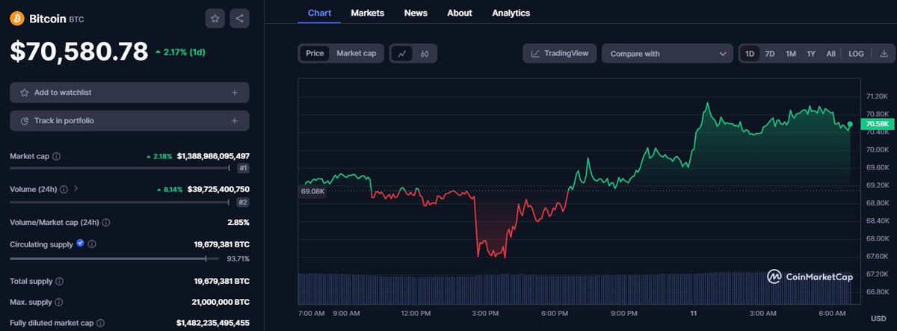Click the 2.85% volume ratio value
897x331 pixels.
click(238, 223)
